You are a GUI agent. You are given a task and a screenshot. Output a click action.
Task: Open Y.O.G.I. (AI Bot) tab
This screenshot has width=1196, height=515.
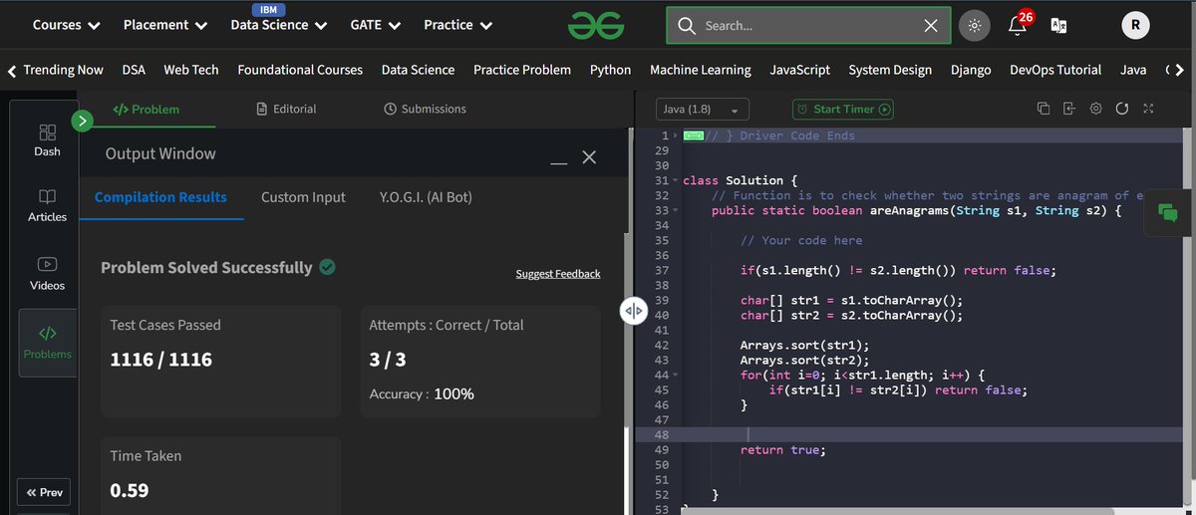(426, 197)
